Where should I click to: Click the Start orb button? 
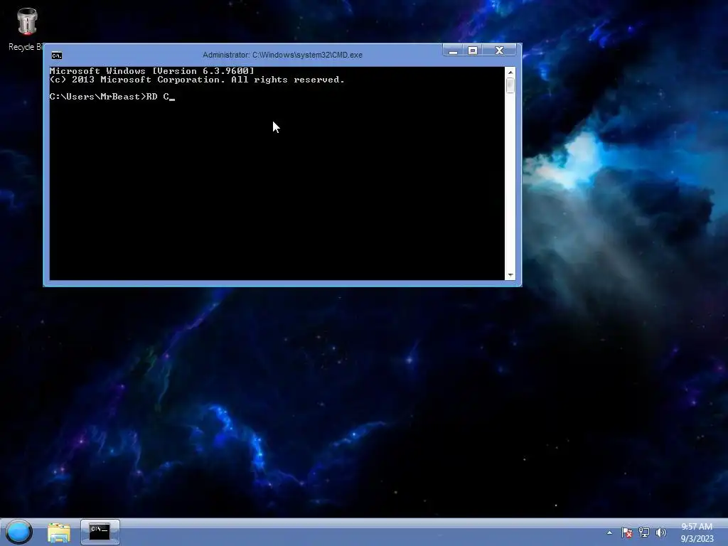pyautogui.click(x=19, y=532)
